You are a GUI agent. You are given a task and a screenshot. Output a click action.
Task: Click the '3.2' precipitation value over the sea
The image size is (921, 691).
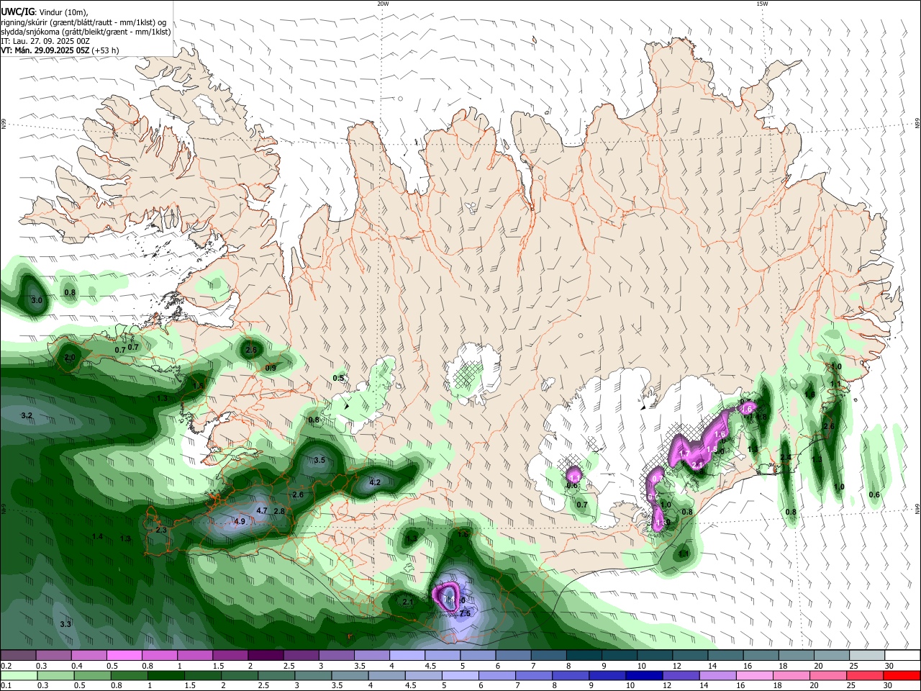point(27,416)
